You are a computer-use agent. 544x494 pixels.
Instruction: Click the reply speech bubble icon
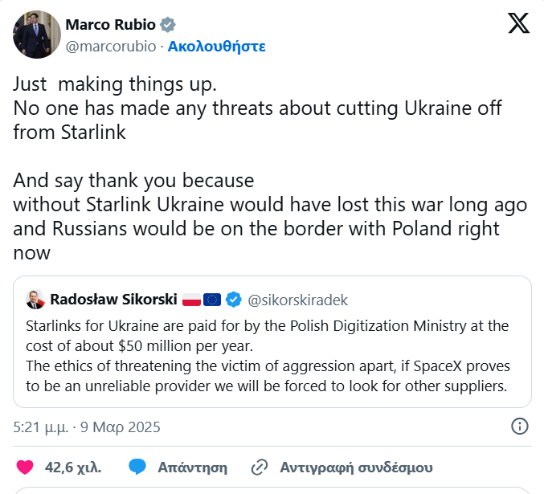pos(137,467)
